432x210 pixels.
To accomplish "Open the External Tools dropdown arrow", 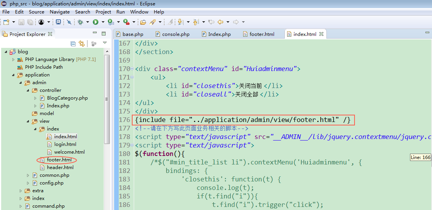I will pyautogui.click(x=134, y=22).
